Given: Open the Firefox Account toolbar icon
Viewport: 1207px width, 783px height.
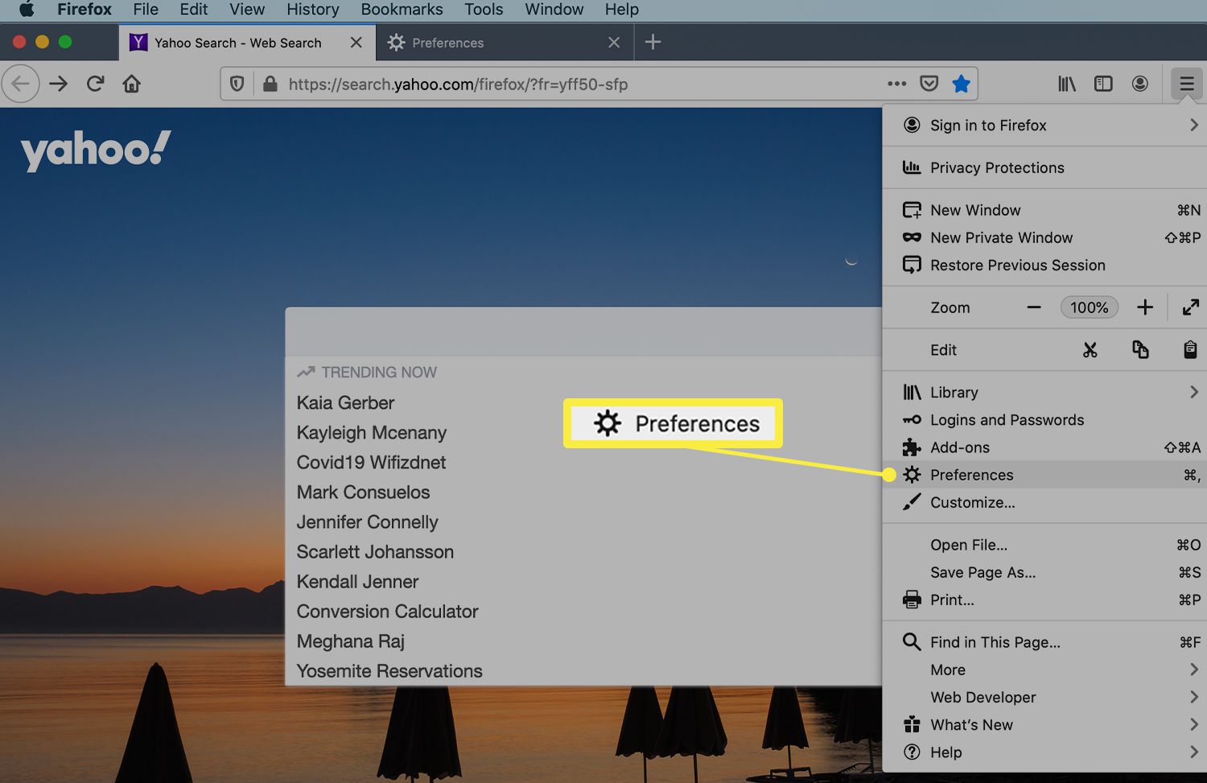Looking at the screenshot, I should coord(1140,84).
